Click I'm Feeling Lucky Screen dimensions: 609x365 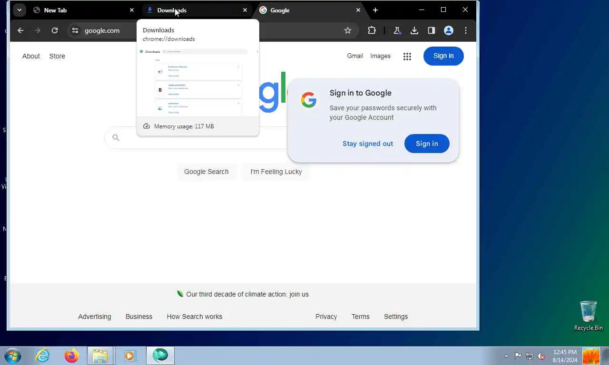click(x=276, y=172)
